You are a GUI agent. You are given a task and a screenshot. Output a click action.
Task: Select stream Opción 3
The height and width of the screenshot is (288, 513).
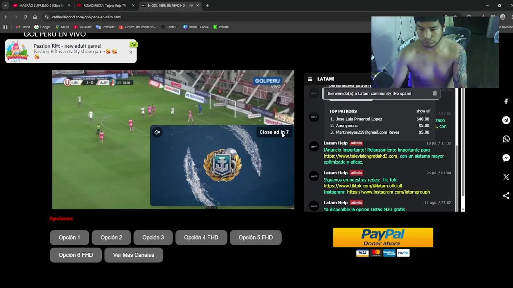pyautogui.click(x=153, y=238)
